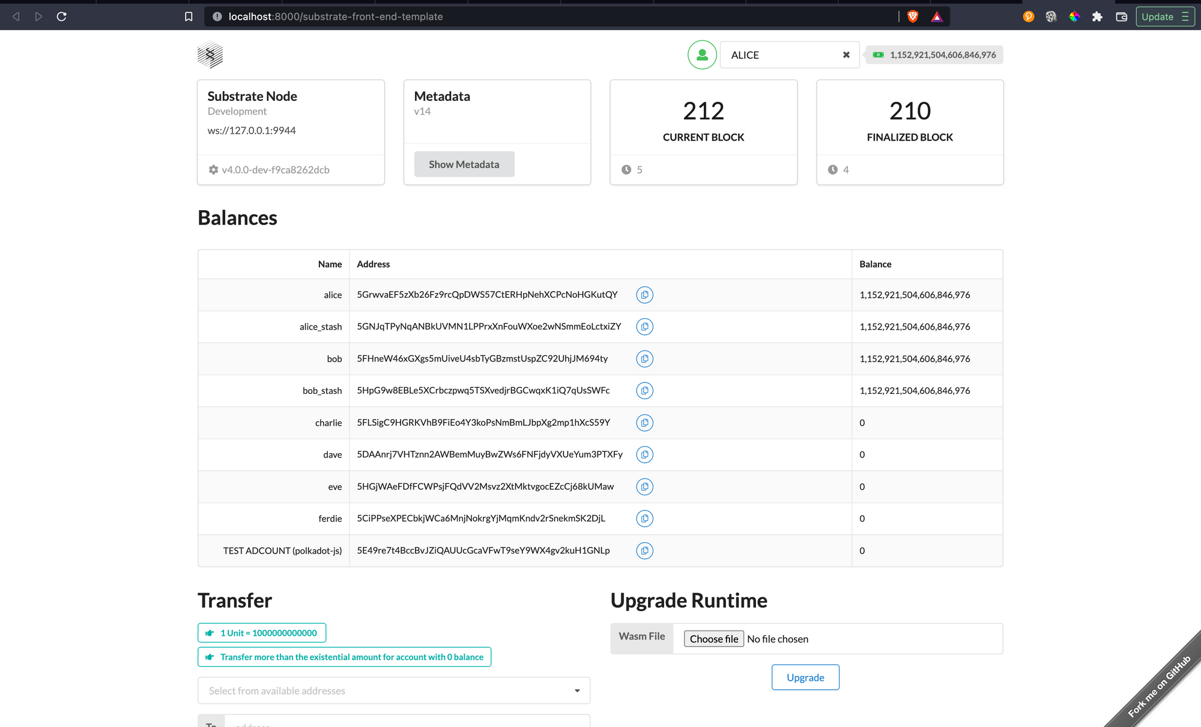
Task: Reload the page with the refresh button
Action: click(x=61, y=17)
